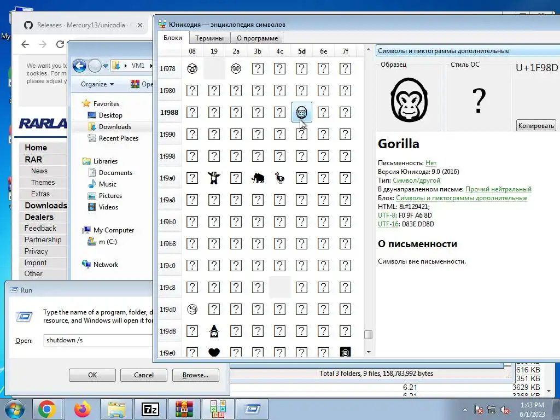Viewport: 560px width, 420px height.
Task: Click the Explorer back arrow button
Action: tap(79, 66)
